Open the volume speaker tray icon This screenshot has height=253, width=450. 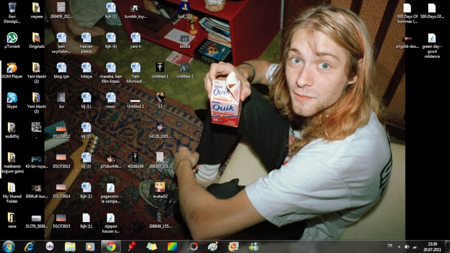click(407, 246)
